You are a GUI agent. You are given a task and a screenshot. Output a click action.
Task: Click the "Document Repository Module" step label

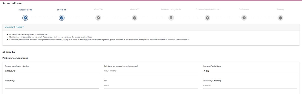[x=207, y=9]
